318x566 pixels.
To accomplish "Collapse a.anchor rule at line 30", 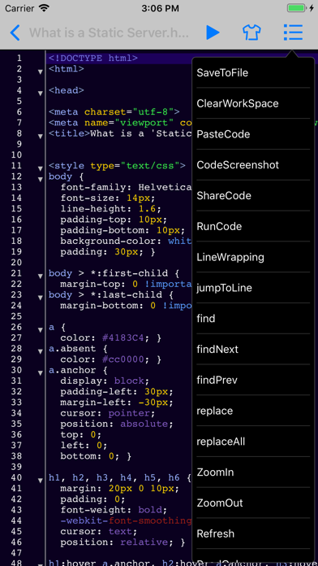I will [x=41, y=373].
